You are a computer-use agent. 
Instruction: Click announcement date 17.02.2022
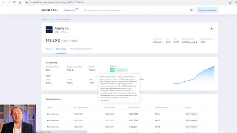(78, 114)
